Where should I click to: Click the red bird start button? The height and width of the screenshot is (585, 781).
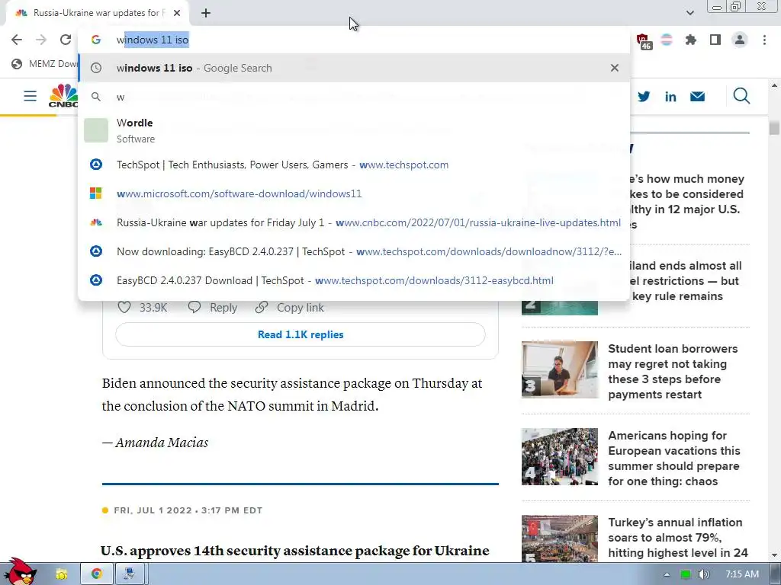(20, 571)
